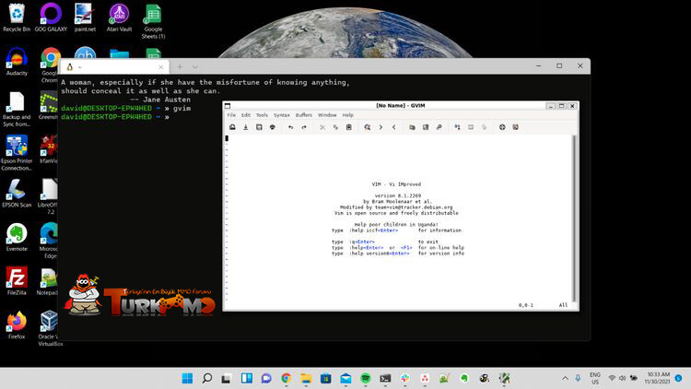Select the penguin tab in the terminal window
The image size is (691, 389).
click(112, 67)
